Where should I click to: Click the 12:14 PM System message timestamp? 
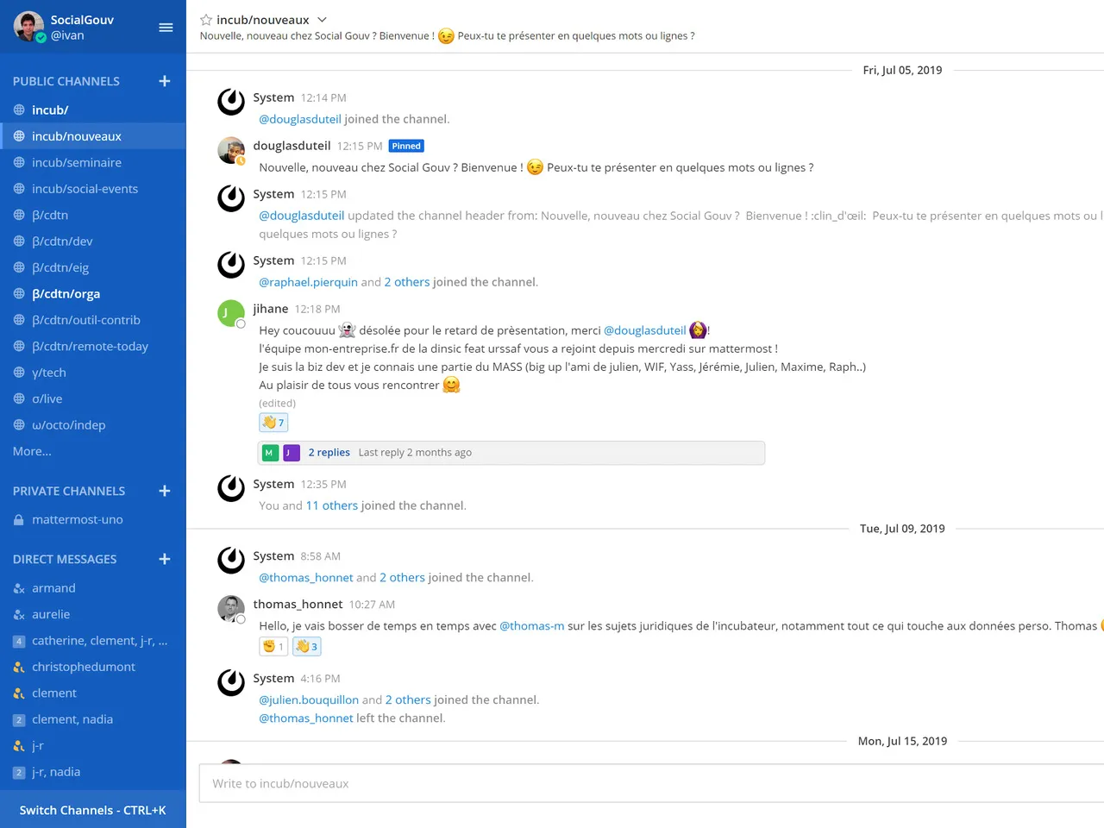(323, 98)
